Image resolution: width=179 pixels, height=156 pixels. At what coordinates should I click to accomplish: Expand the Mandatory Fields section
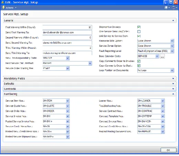(173, 79)
